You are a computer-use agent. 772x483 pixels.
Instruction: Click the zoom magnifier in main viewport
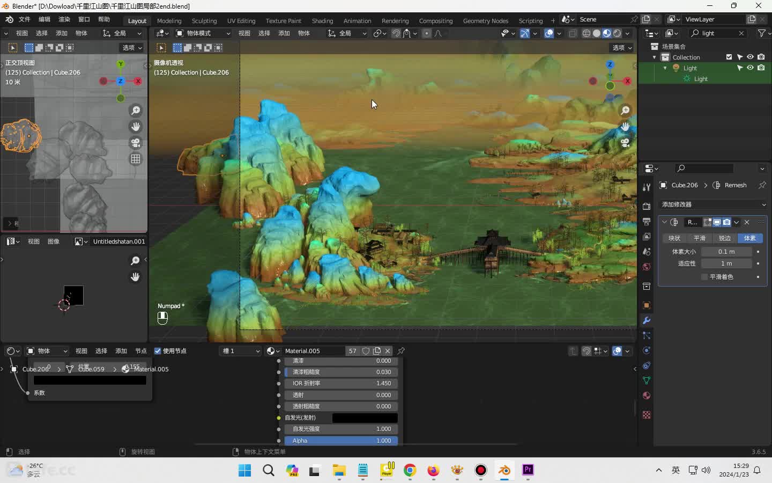[x=625, y=111]
